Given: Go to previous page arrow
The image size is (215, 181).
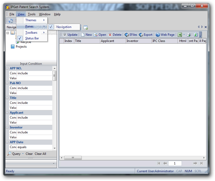Looking at the screenshot, I should tap(165, 163).
